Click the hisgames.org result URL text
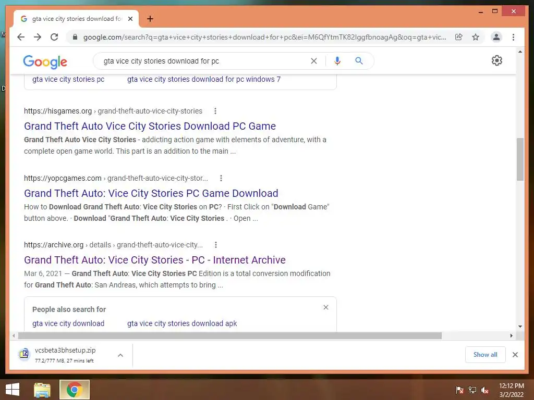Screen dimensions: 534x400 113,111
